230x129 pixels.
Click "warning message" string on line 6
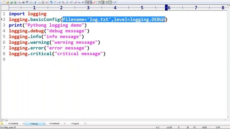tap(75, 42)
